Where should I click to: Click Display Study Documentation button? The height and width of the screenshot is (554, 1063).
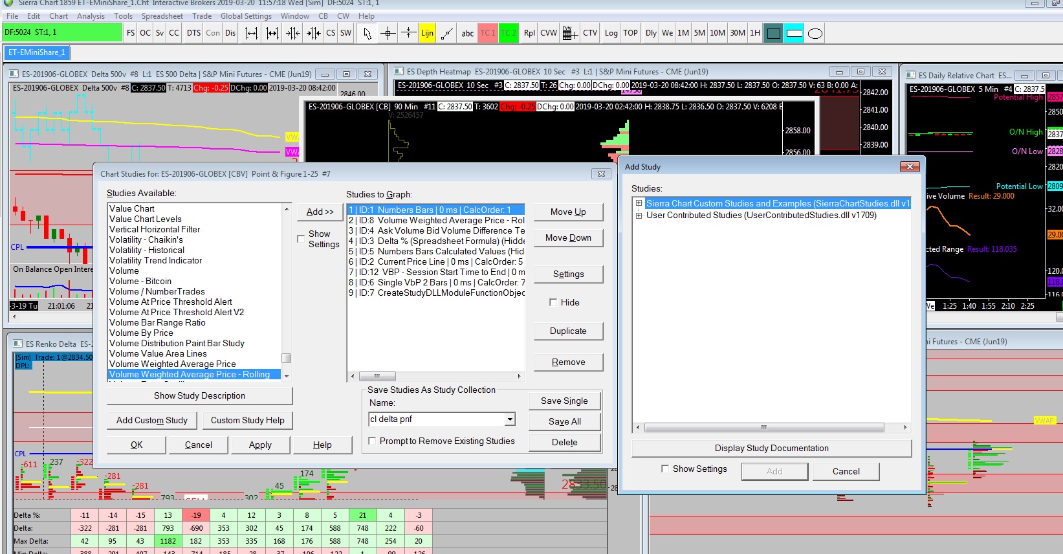coord(771,448)
